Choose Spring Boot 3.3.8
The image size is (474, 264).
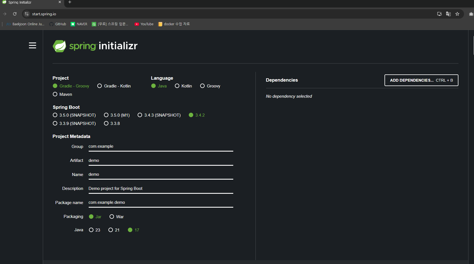pos(112,124)
